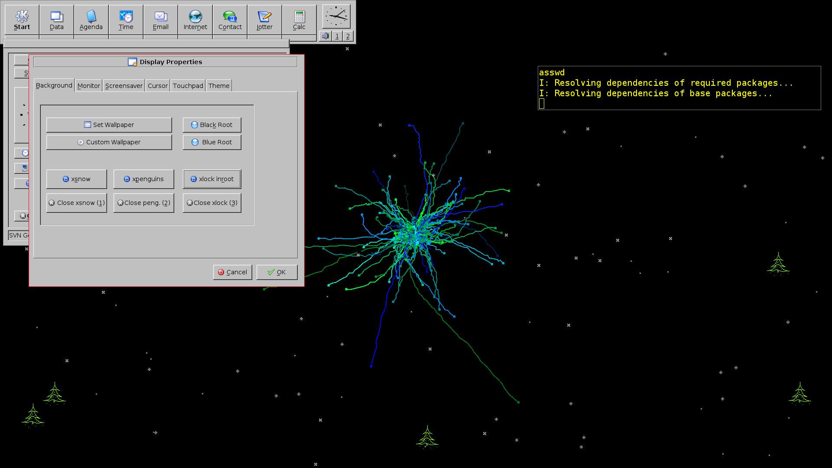Image resolution: width=832 pixels, height=468 pixels.
Task: Open the Internet globe launcher
Action: [x=195, y=20]
